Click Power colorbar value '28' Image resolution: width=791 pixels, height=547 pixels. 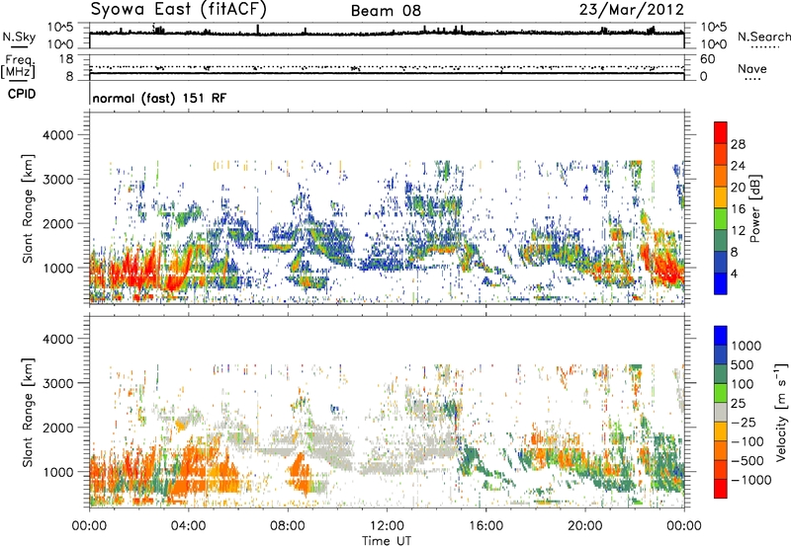coord(738,144)
